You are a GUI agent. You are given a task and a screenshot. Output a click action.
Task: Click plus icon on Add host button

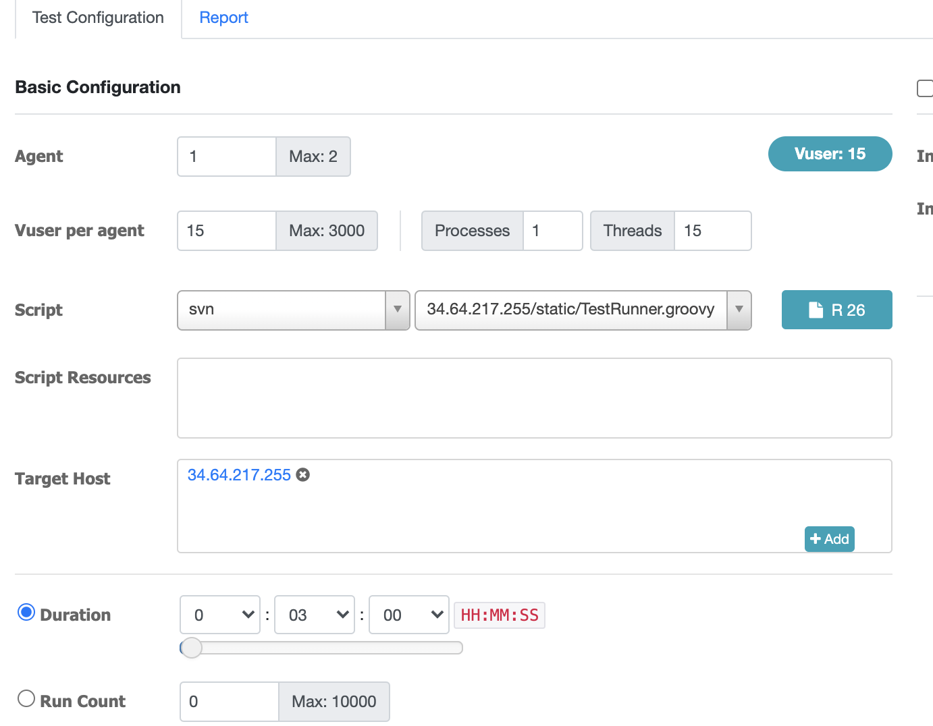(x=816, y=539)
